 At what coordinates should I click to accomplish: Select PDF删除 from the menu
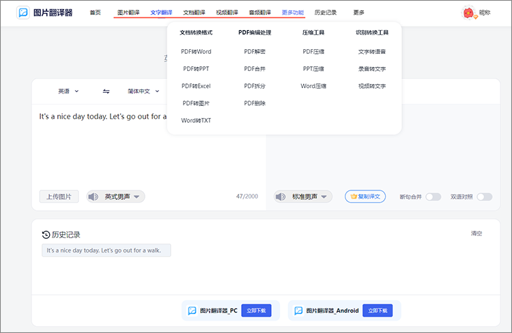click(x=255, y=104)
